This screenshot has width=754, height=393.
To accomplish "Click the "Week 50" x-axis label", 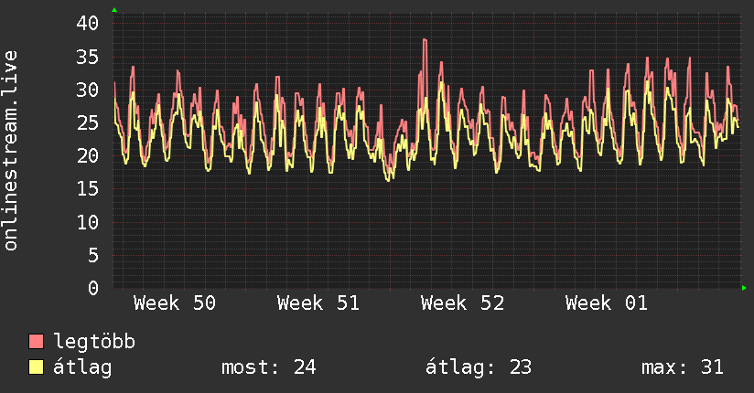I will click(175, 303).
